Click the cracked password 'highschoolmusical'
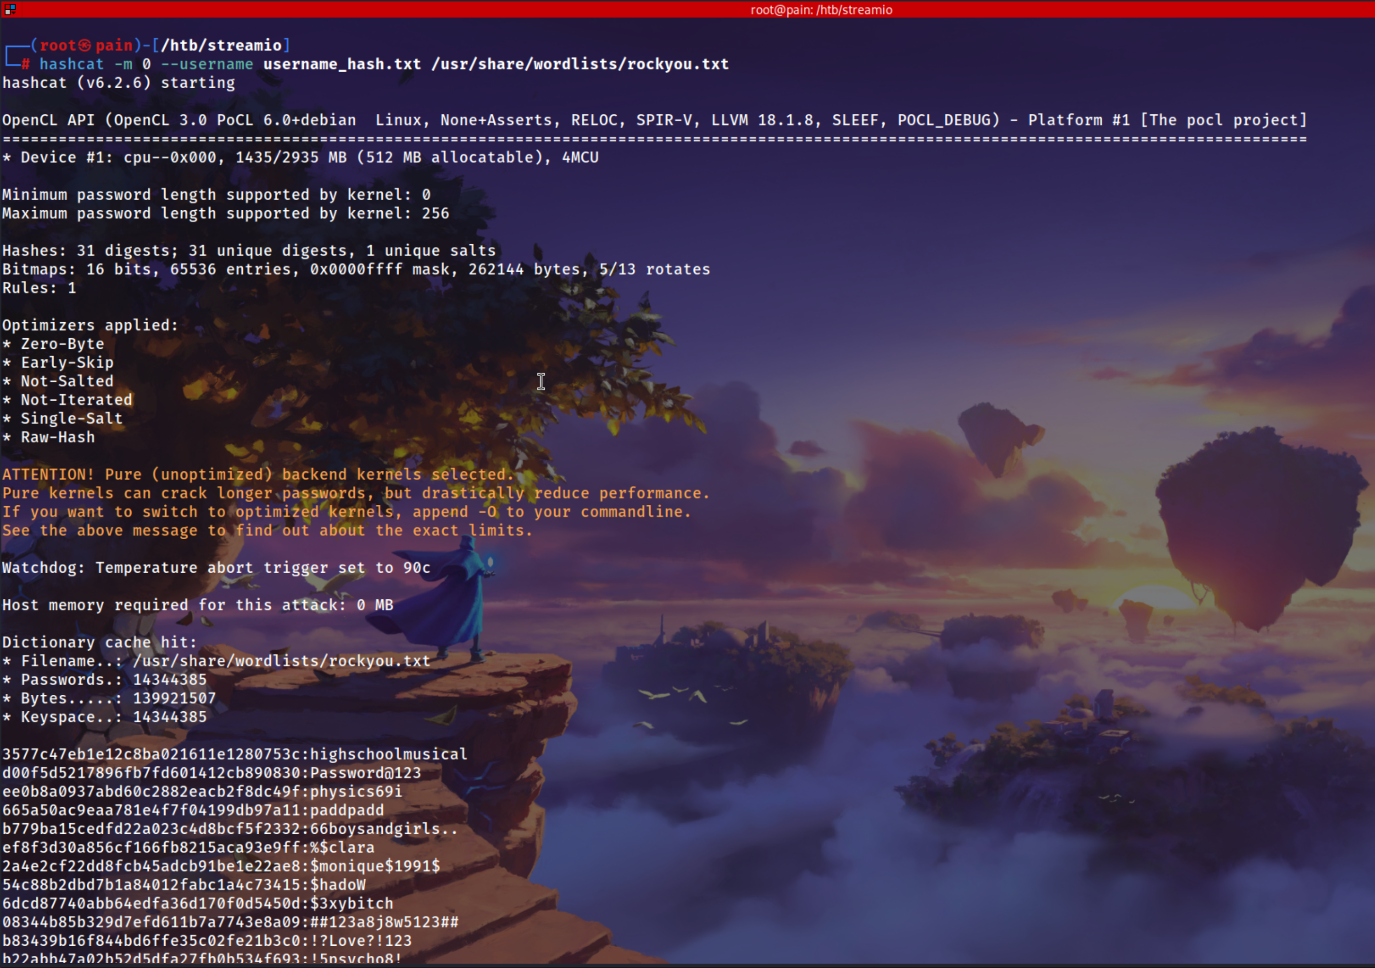The image size is (1375, 968). tap(388, 754)
